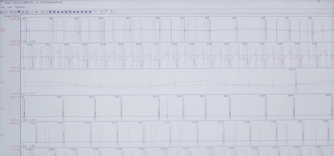Click the red waveform icon in the toolbar
The width and height of the screenshot is (334, 156).
(x=19, y=12)
